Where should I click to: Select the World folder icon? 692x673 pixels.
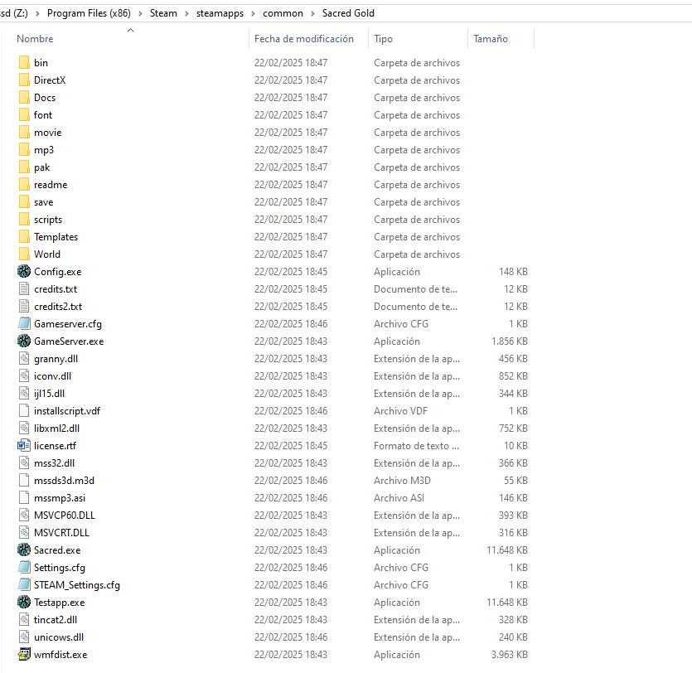[24, 254]
